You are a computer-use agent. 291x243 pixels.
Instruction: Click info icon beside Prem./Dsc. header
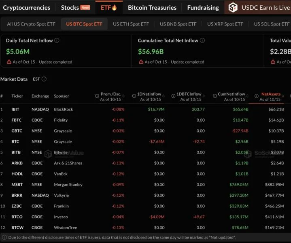tap(97, 96)
